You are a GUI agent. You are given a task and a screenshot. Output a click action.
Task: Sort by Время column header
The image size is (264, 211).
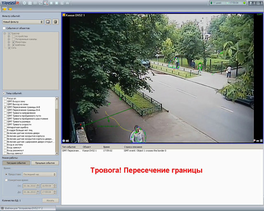coord(107,147)
